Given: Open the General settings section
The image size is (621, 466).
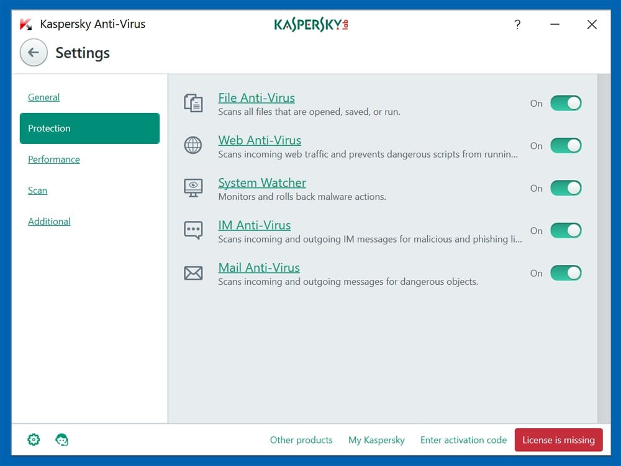Looking at the screenshot, I should (x=43, y=97).
